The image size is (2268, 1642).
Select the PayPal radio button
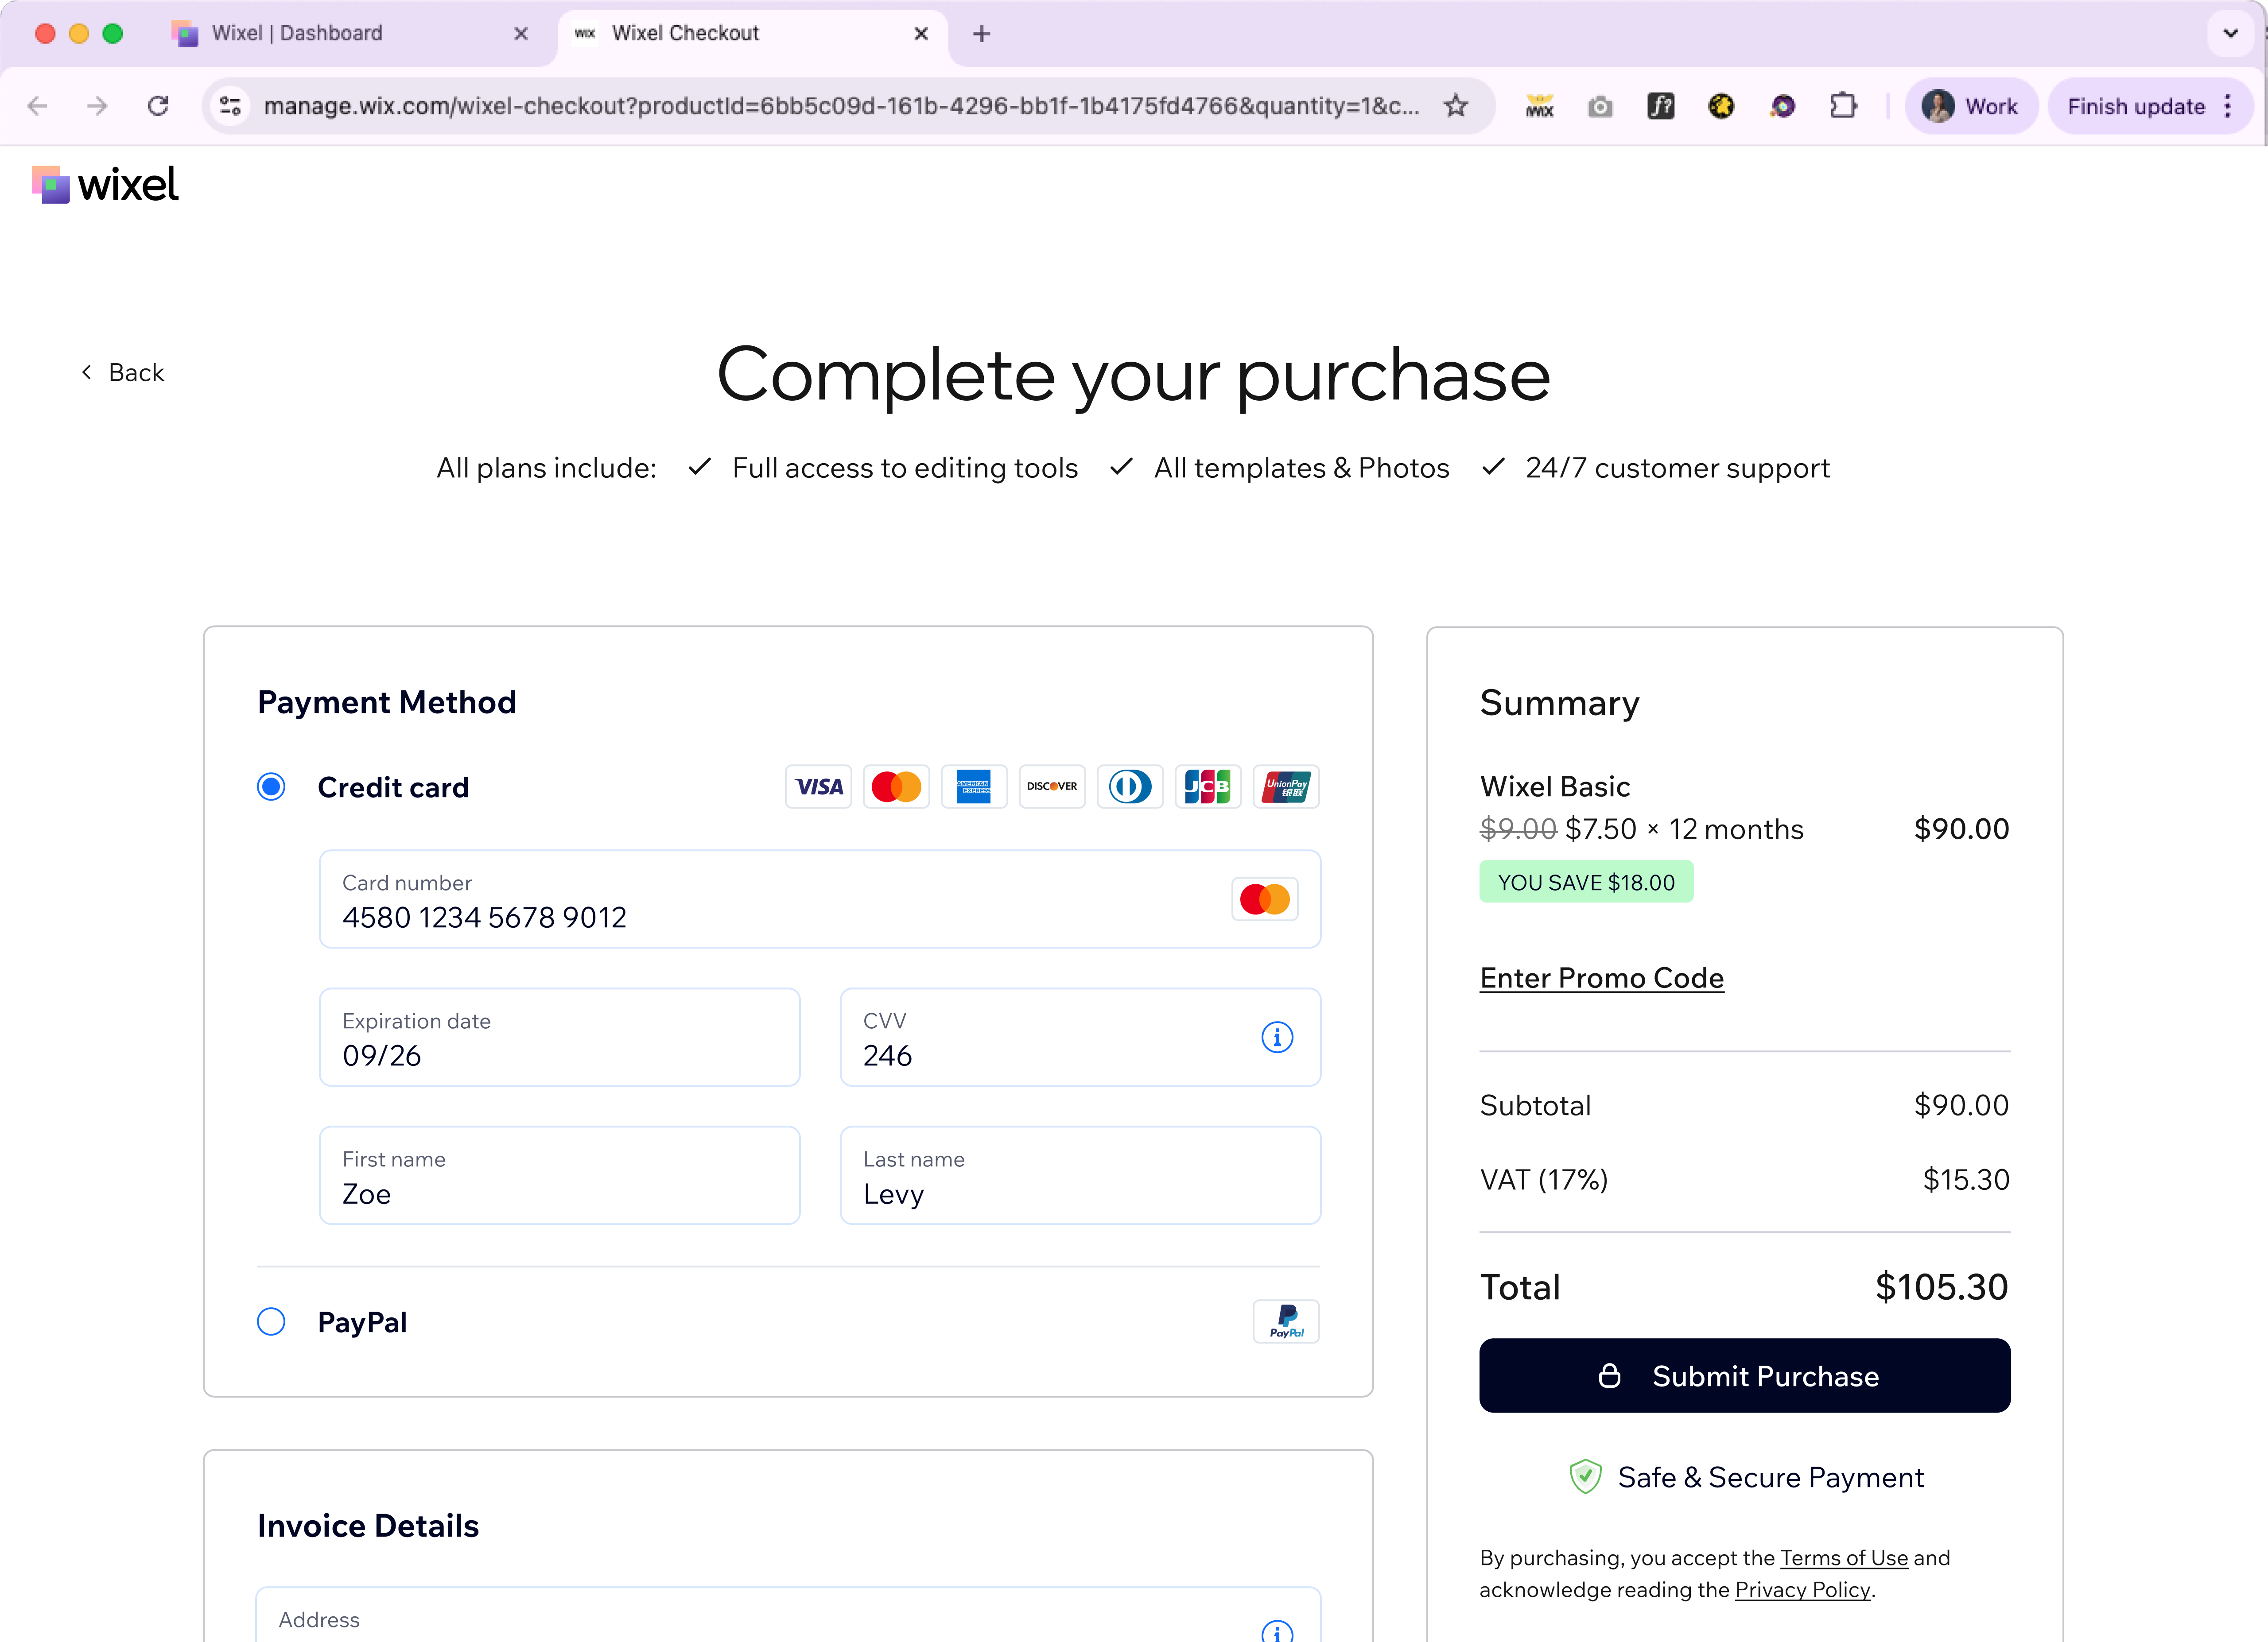(x=271, y=1321)
